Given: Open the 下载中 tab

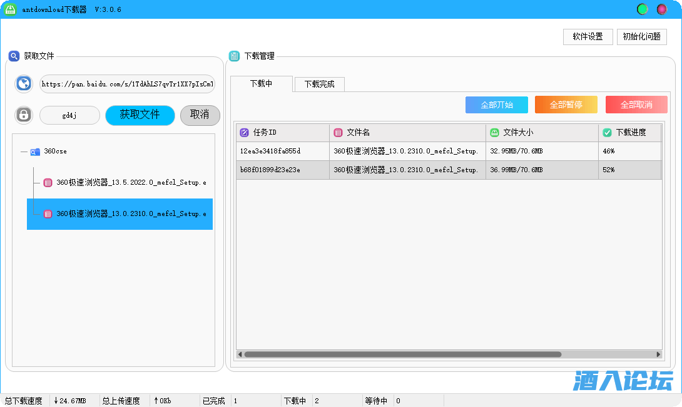Looking at the screenshot, I should coord(261,83).
